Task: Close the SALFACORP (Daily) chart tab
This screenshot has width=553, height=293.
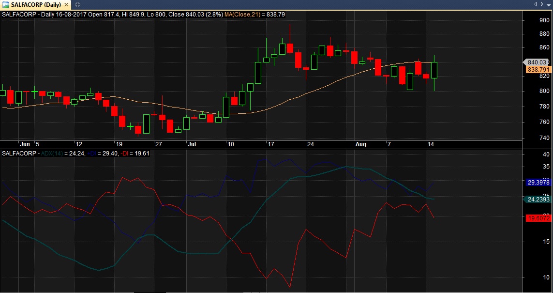Action: pyautogui.click(x=66, y=4)
